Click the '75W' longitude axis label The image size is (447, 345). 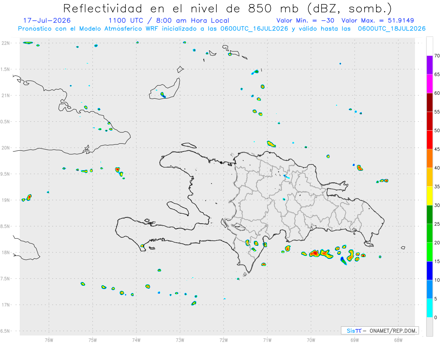93,340
